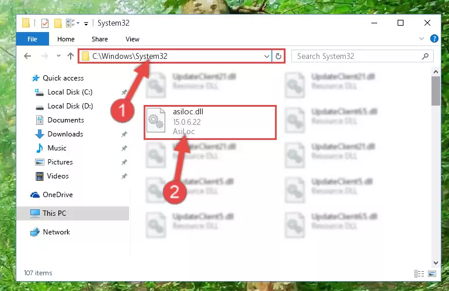Switch to large icons view in status bar
This screenshot has height=291, width=449.
[432, 274]
